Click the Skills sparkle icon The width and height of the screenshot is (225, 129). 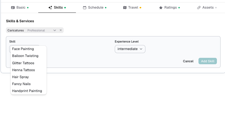pos(50,8)
